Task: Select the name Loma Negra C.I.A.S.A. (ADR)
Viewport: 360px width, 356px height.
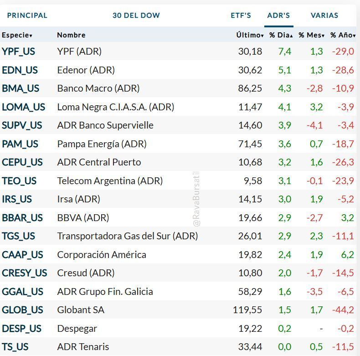Action: 116,107
